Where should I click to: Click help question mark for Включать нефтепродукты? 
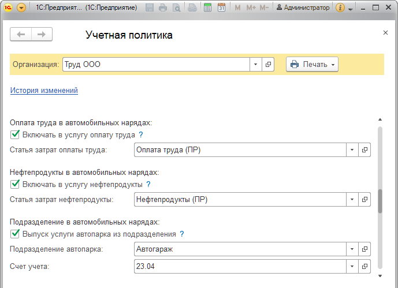(148, 184)
